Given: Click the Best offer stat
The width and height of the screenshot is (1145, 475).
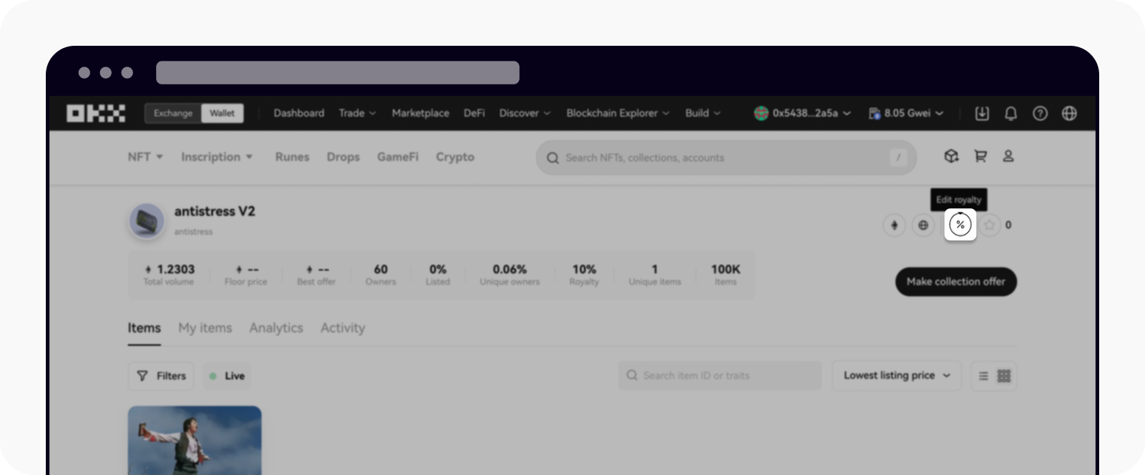Looking at the screenshot, I should tap(316, 275).
